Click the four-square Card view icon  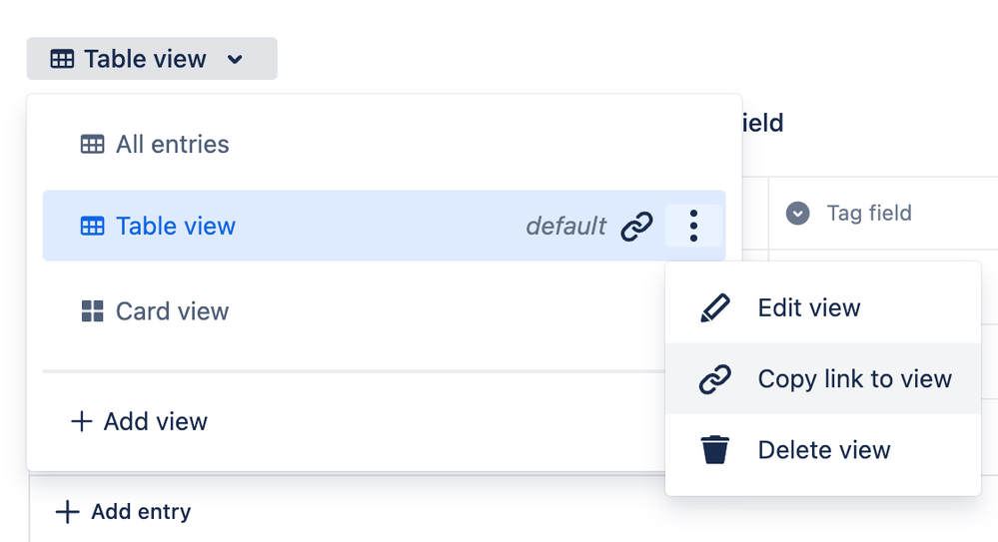point(92,311)
